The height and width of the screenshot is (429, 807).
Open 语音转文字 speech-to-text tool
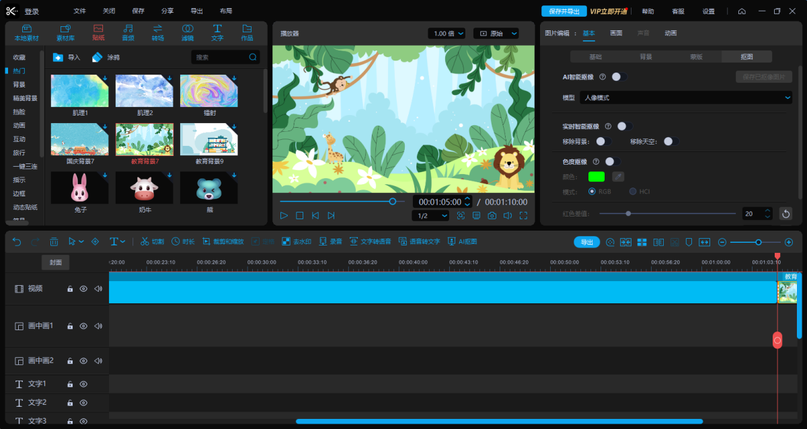click(x=419, y=241)
